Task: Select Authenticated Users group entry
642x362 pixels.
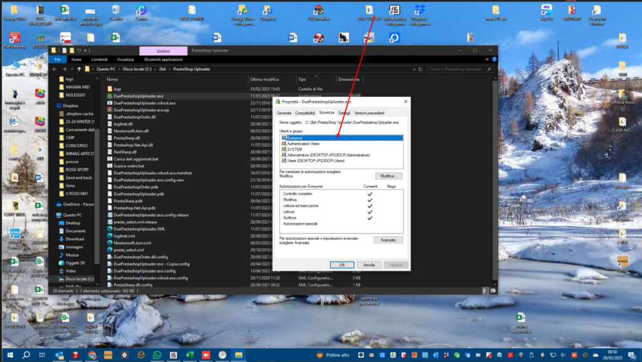Action: 304,143
